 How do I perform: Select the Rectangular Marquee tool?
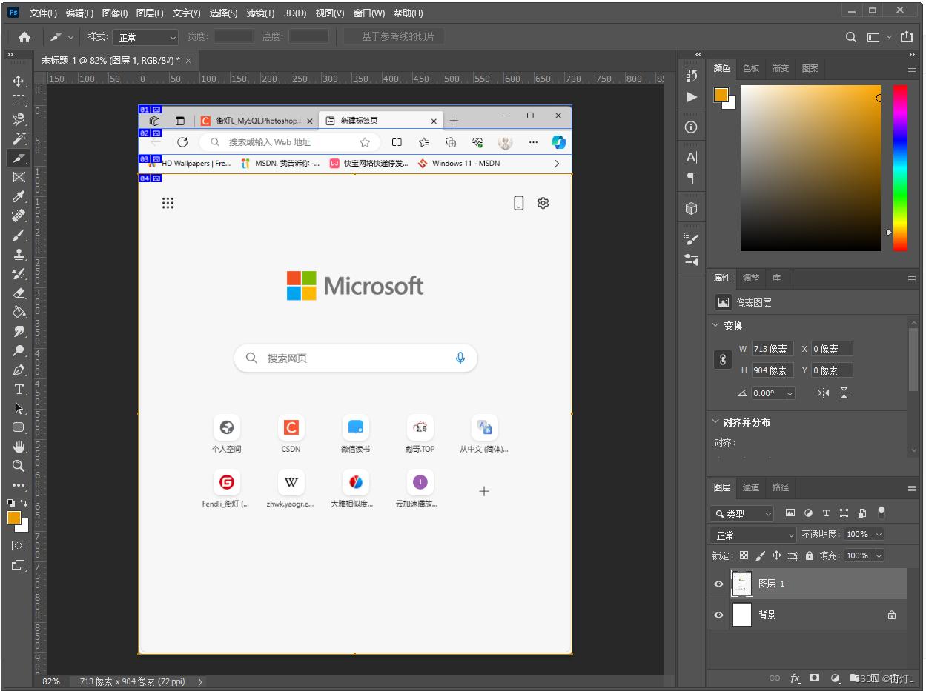coord(19,100)
